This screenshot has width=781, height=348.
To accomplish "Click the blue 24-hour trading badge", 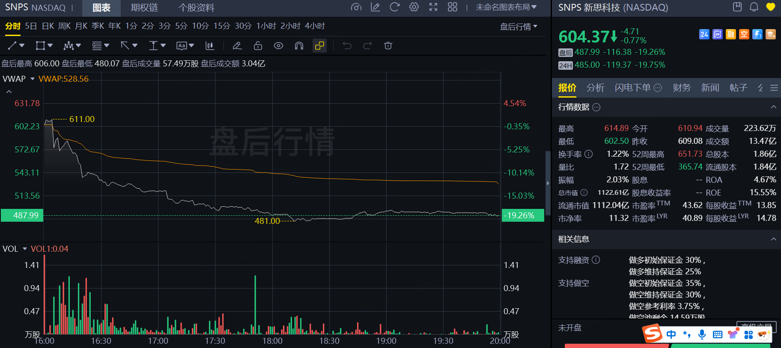I will point(704,34).
